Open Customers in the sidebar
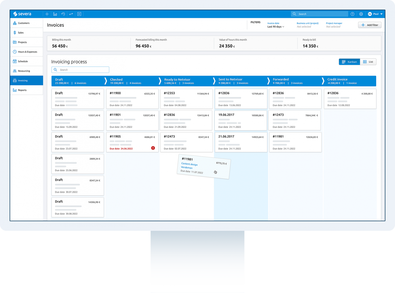Image resolution: width=395 pixels, height=293 pixels. tap(26, 23)
